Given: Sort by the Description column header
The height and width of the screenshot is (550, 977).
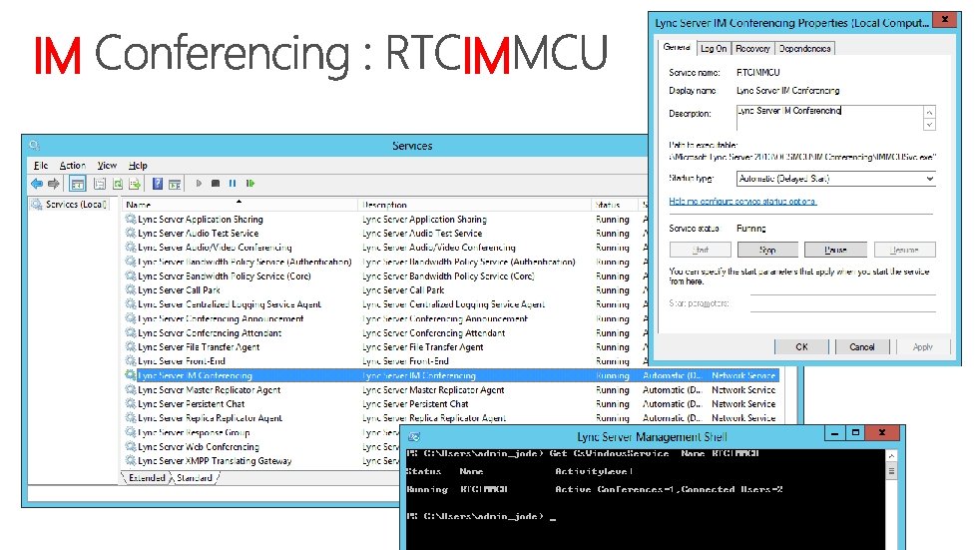Looking at the screenshot, I should 474,205.
